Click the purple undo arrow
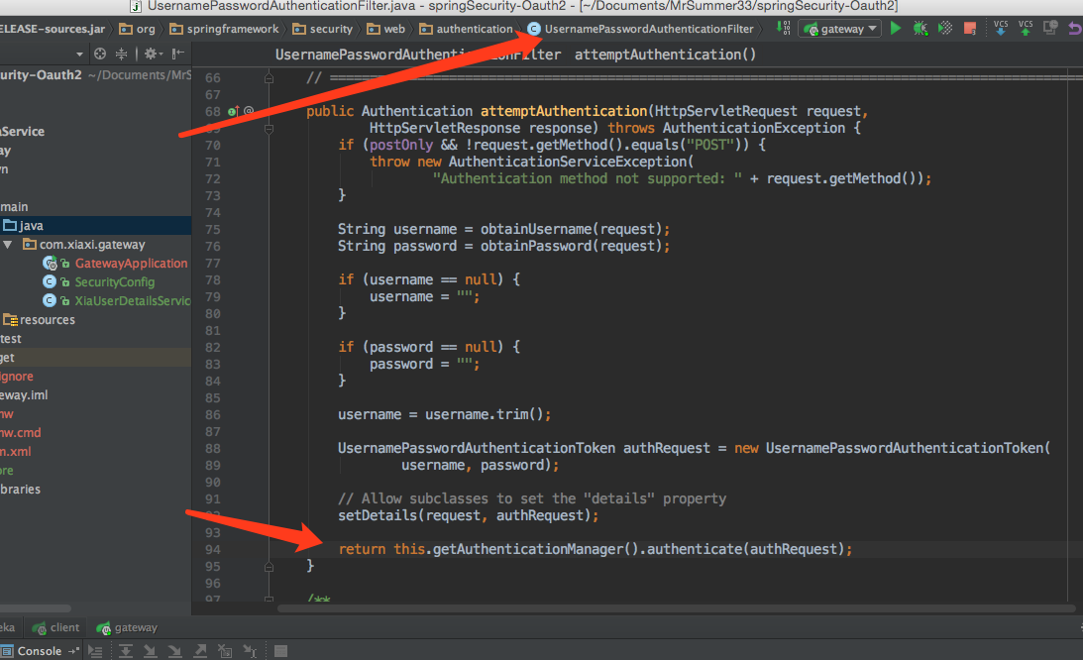 [1075, 29]
